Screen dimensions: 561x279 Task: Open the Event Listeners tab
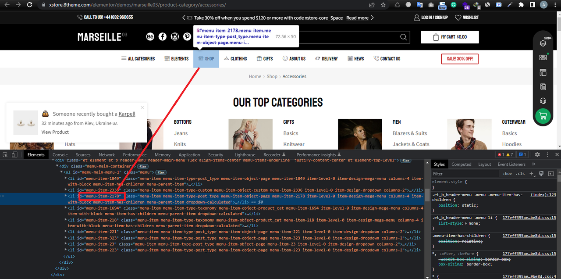click(511, 164)
